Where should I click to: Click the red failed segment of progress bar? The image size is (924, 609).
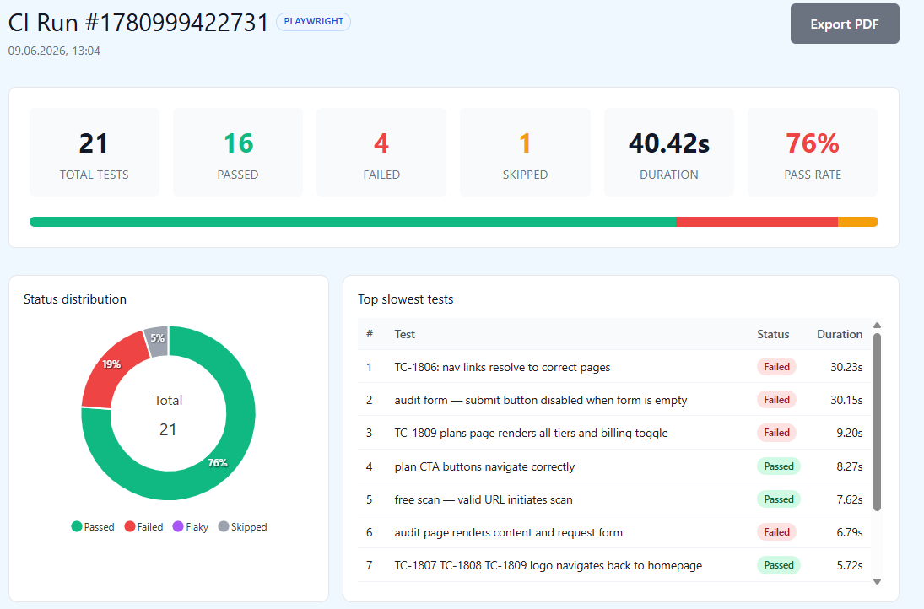pos(757,222)
